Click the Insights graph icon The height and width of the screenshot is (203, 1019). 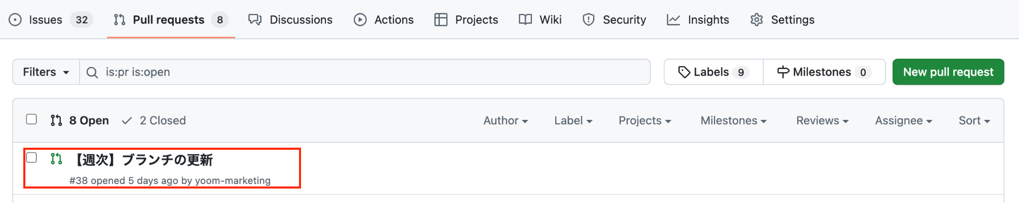click(x=673, y=20)
